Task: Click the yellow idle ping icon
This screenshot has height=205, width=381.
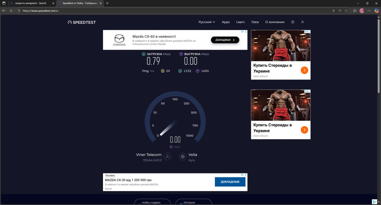Action: [163, 71]
